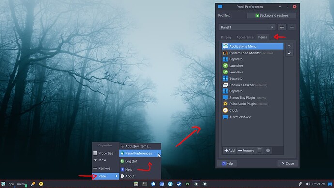Open the terminal from the taskbar
This screenshot has height=188, width=334.
144,184
